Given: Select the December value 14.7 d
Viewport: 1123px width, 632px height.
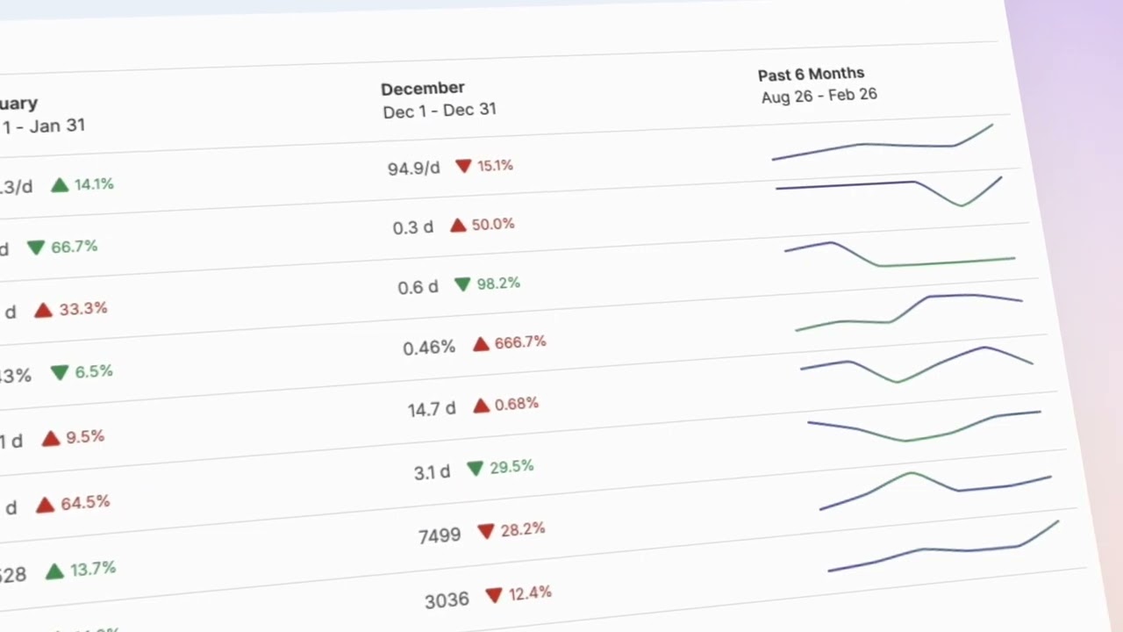Looking at the screenshot, I should [x=432, y=409].
